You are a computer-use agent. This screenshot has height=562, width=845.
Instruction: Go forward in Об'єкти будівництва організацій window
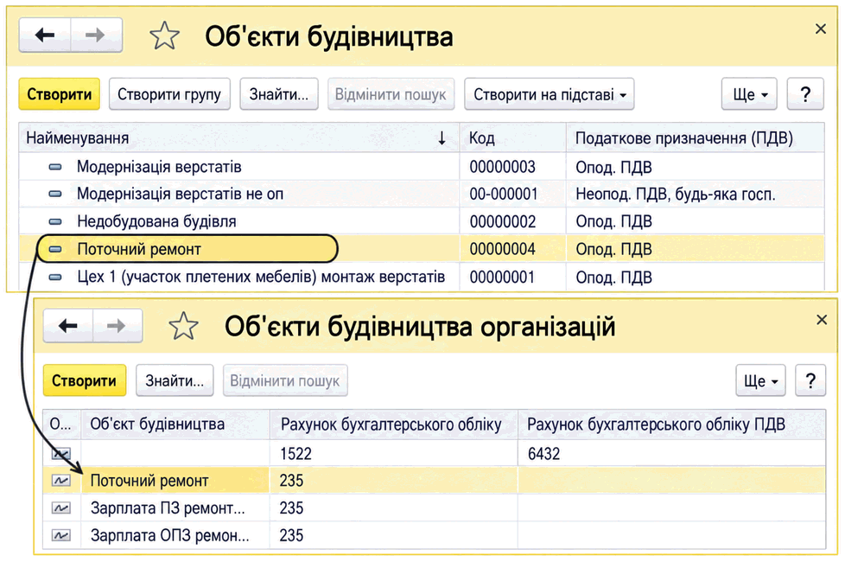(117, 326)
